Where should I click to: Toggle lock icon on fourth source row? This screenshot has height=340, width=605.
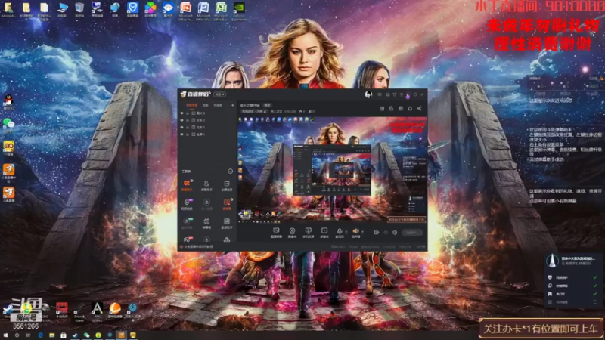coord(188,134)
